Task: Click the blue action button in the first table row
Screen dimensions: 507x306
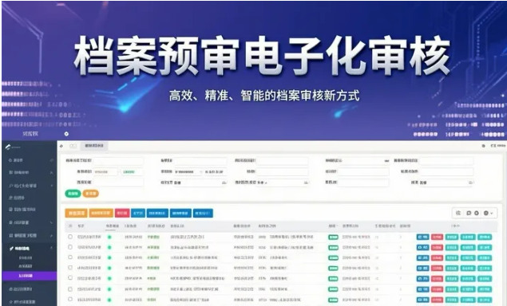Action: pos(422,237)
